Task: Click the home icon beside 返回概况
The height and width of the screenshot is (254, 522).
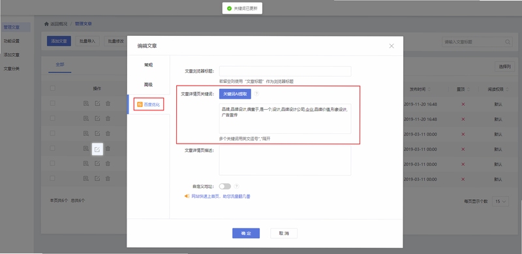Action: tap(46, 24)
